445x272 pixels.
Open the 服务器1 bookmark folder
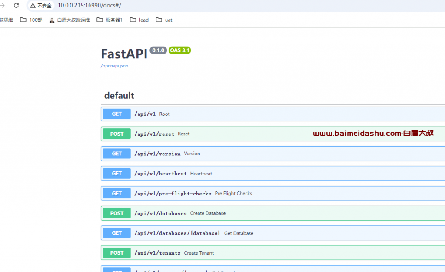pyautogui.click(x=110, y=20)
